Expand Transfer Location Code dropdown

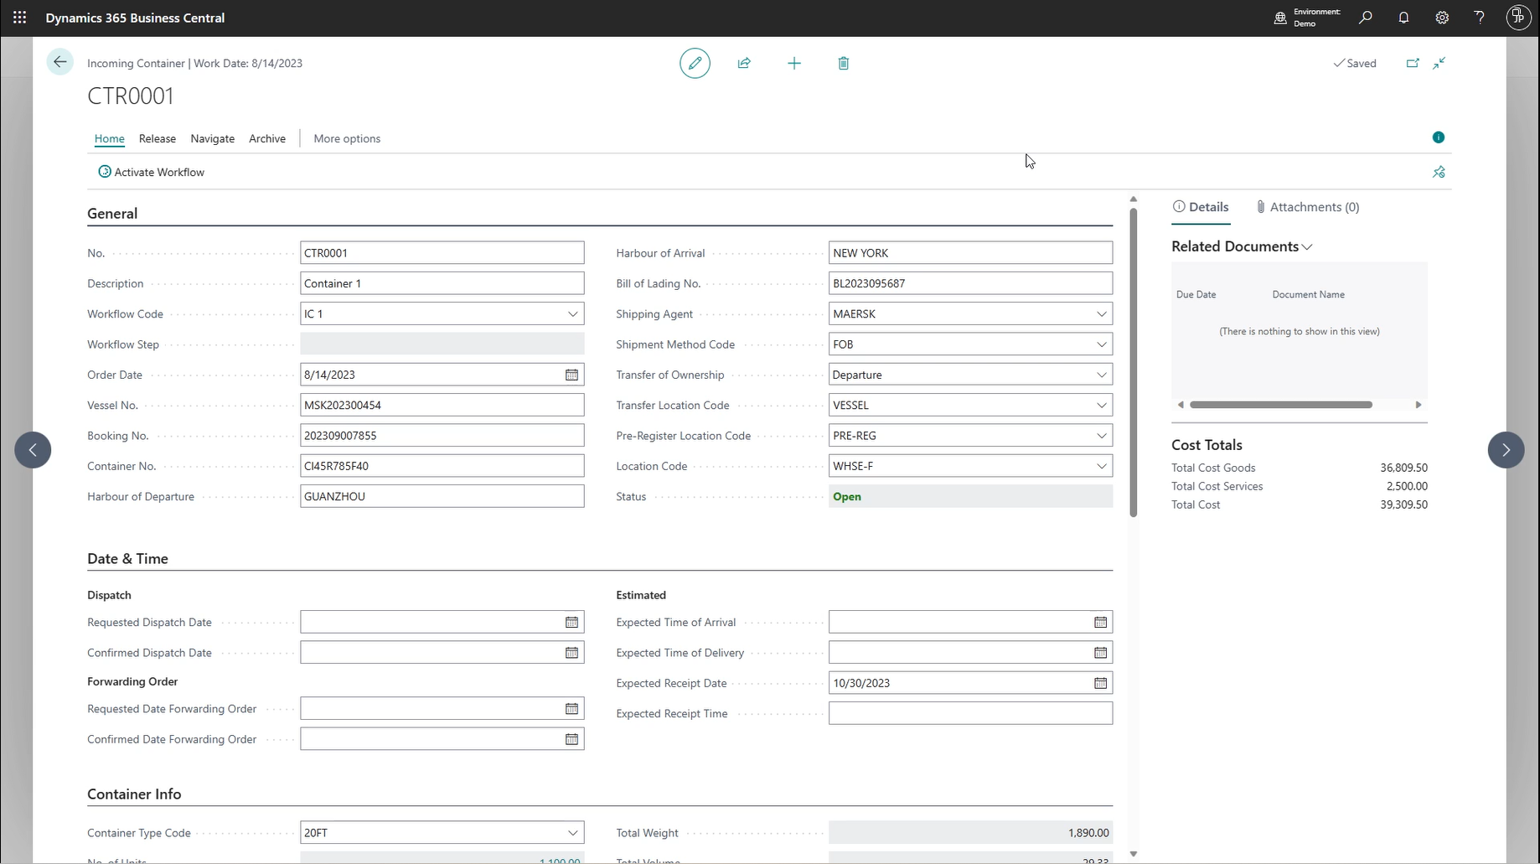tap(1102, 406)
